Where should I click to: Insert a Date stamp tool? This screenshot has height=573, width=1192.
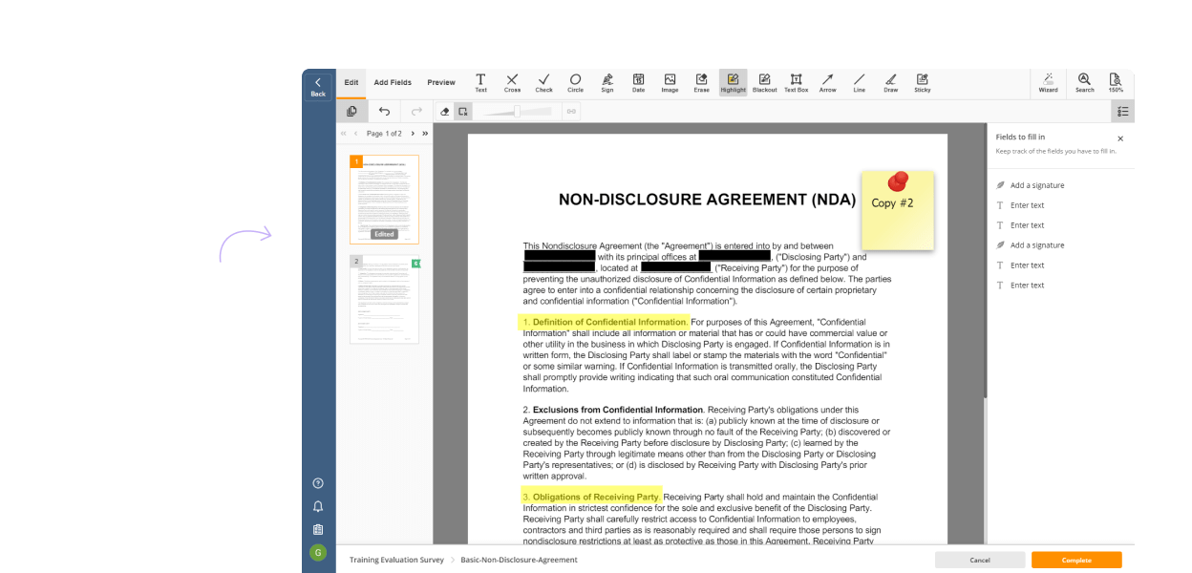click(x=638, y=83)
